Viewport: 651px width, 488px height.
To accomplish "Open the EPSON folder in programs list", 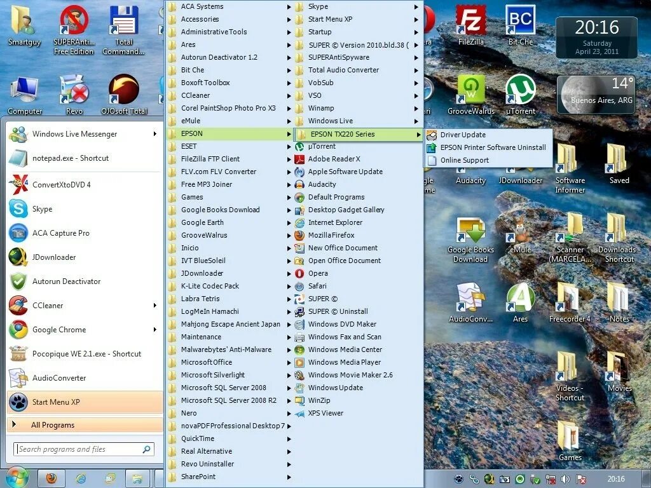I will 230,133.
